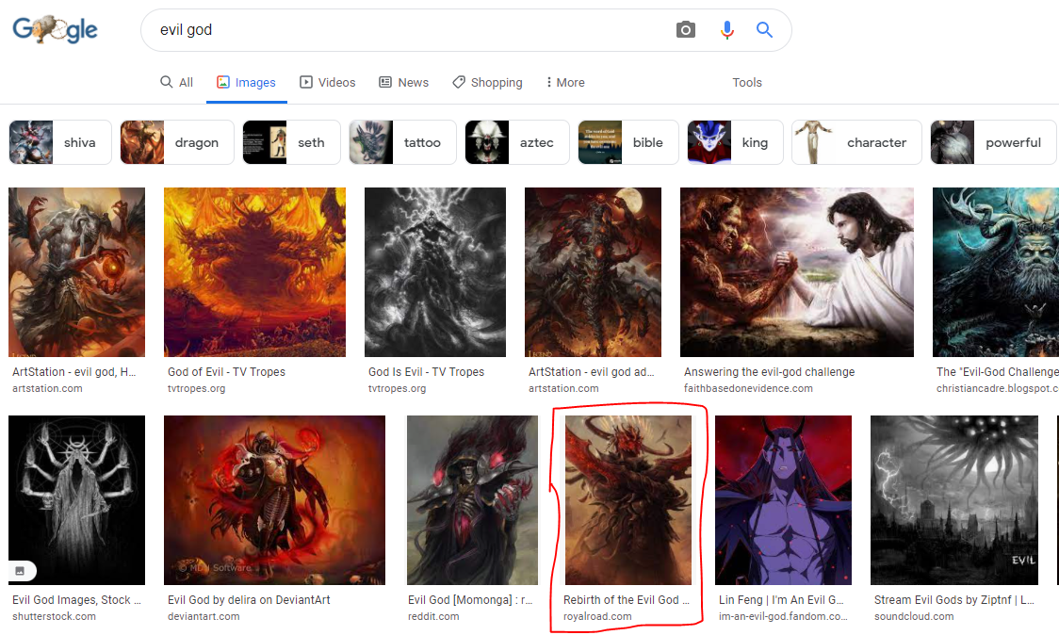Filter results by the seth chip

291,142
